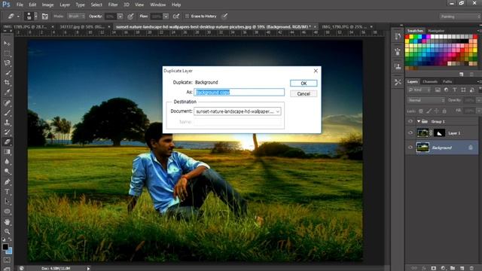Open Eraser tool preset picker arrow
The height and width of the screenshot is (271, 482).
coord(18,17)
